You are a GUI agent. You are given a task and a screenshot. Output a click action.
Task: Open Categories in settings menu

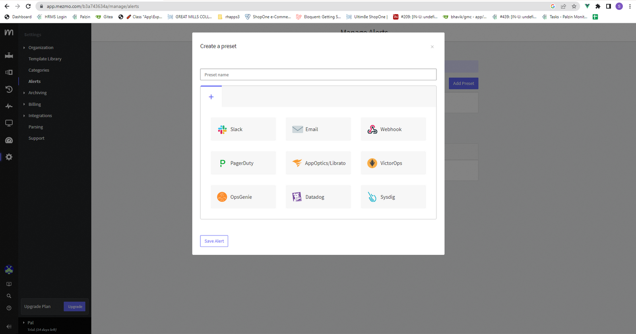point(39,70)
